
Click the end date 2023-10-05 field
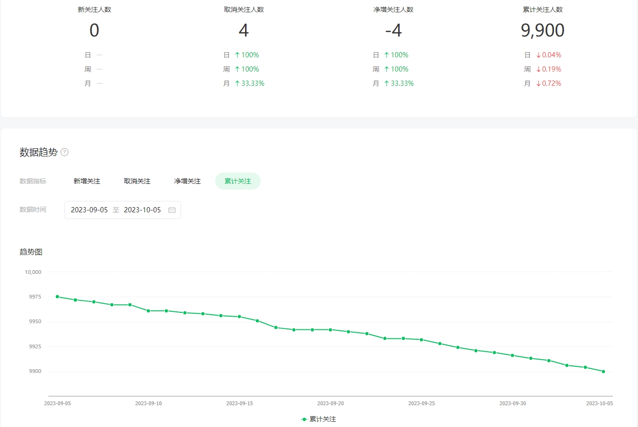click(142, 210)
